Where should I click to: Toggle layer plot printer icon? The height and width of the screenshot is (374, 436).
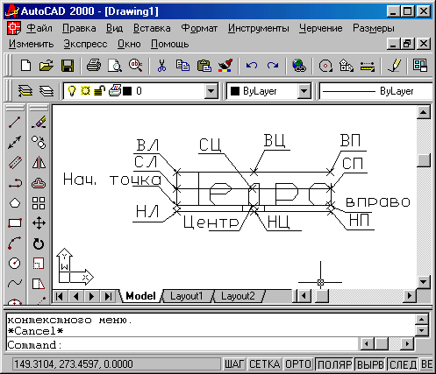click(x=114, y=90)
